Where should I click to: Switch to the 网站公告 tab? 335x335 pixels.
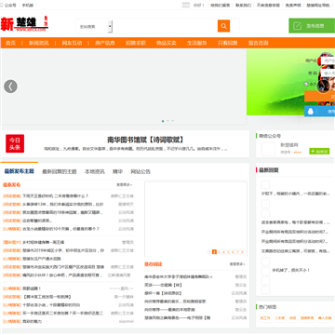[141, 171]
